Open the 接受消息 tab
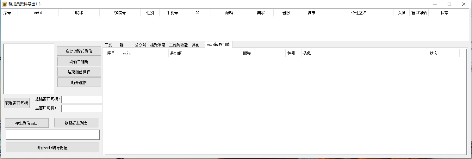 tap(158, 45)
